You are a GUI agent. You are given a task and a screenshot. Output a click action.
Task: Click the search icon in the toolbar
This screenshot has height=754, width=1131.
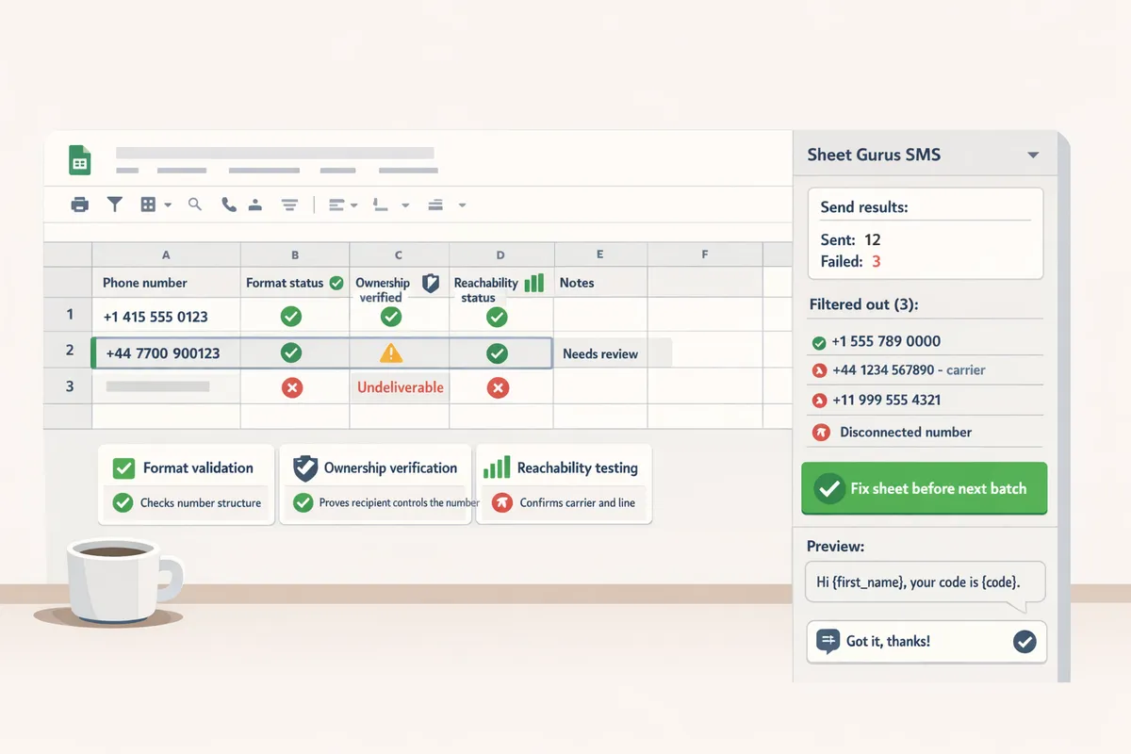[195, 204]
